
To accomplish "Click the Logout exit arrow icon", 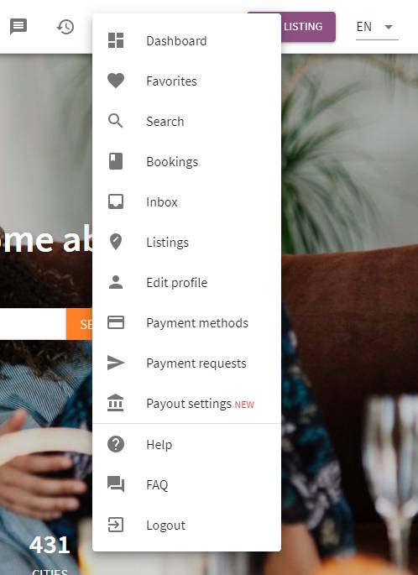I will pyautogui.click(x=116, y=525).
